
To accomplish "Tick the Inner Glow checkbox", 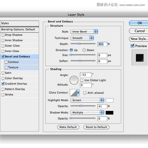I will [3, 51].
